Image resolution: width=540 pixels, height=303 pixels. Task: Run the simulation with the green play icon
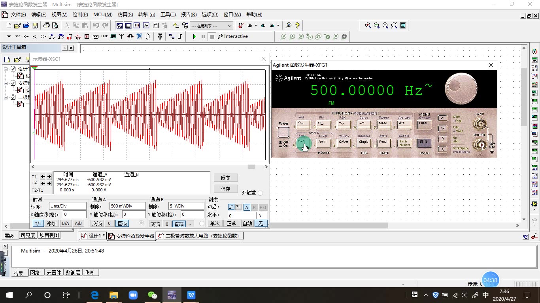coord(194,36)
